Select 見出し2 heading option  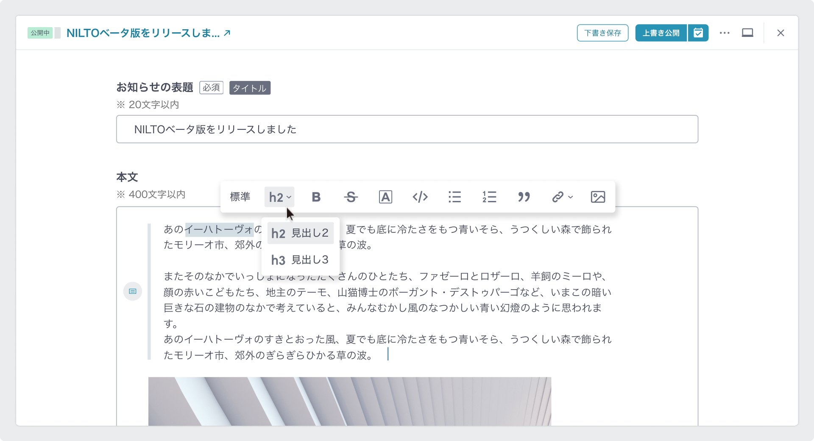pyautogui.click(x=301, y=233)
